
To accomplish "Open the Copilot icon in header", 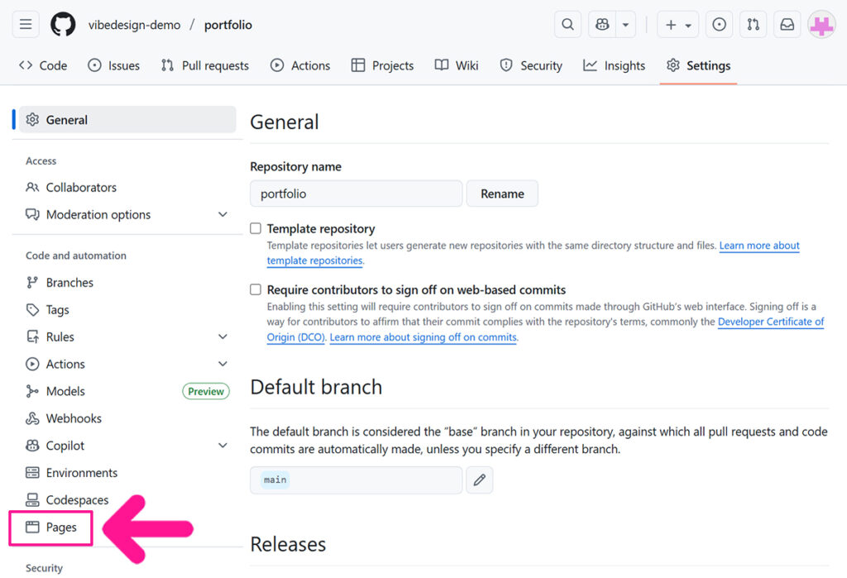I will 602,25.
